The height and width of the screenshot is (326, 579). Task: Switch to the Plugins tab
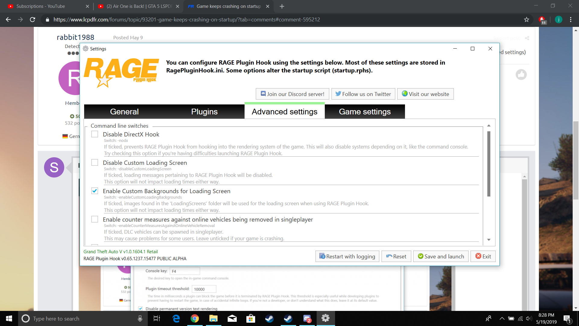[204, 112]
